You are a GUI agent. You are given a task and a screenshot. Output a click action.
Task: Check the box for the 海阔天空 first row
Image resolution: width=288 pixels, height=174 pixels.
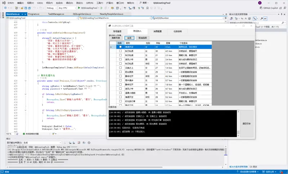tap(120, 47)
